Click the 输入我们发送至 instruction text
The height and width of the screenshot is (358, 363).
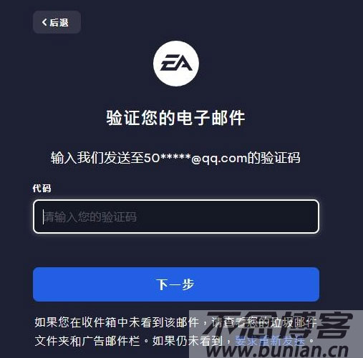[x=97, y=158]
